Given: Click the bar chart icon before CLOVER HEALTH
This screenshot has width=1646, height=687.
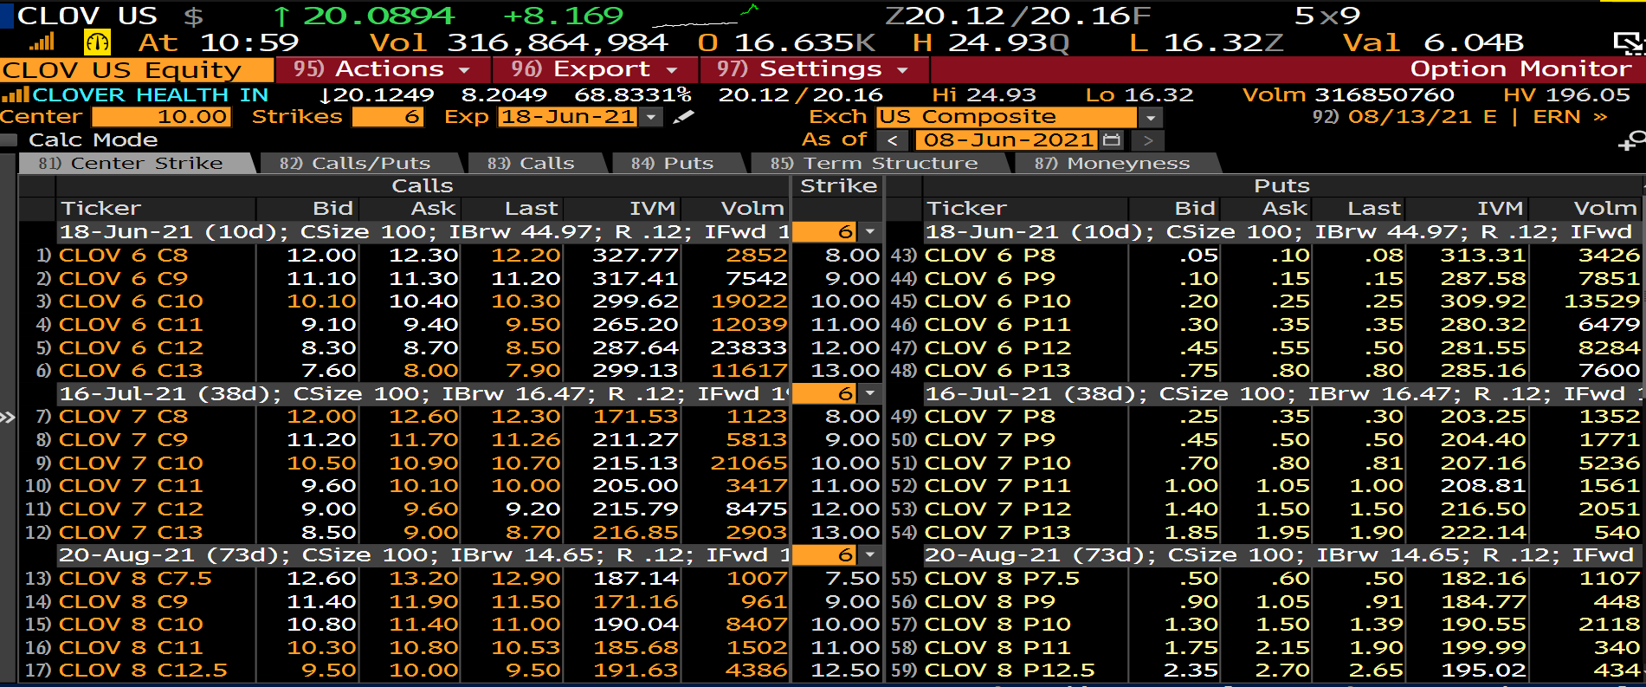Looking at the screenshot, I should coord(15,94).
